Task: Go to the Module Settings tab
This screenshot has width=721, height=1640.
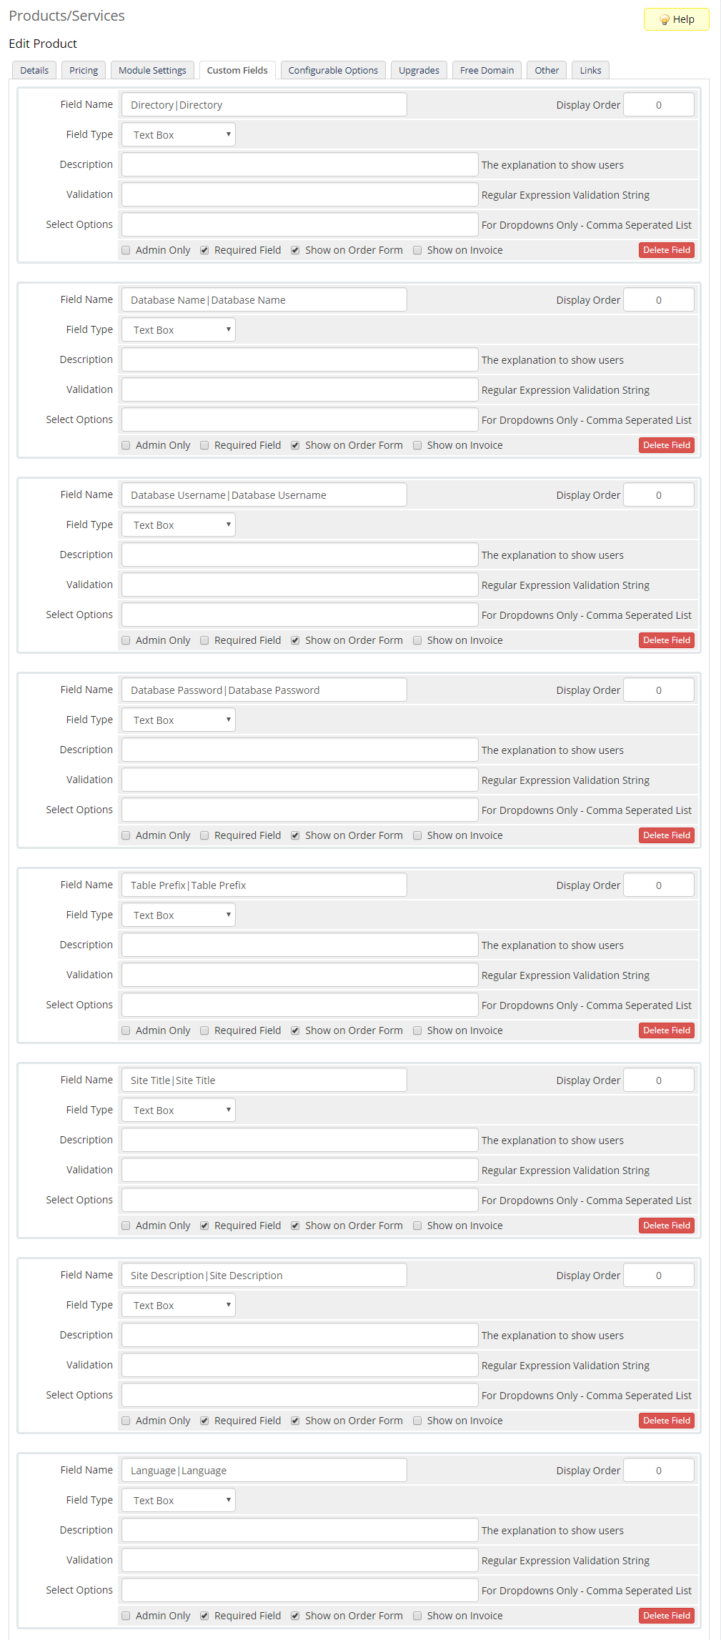Action: tap(152, 70)
